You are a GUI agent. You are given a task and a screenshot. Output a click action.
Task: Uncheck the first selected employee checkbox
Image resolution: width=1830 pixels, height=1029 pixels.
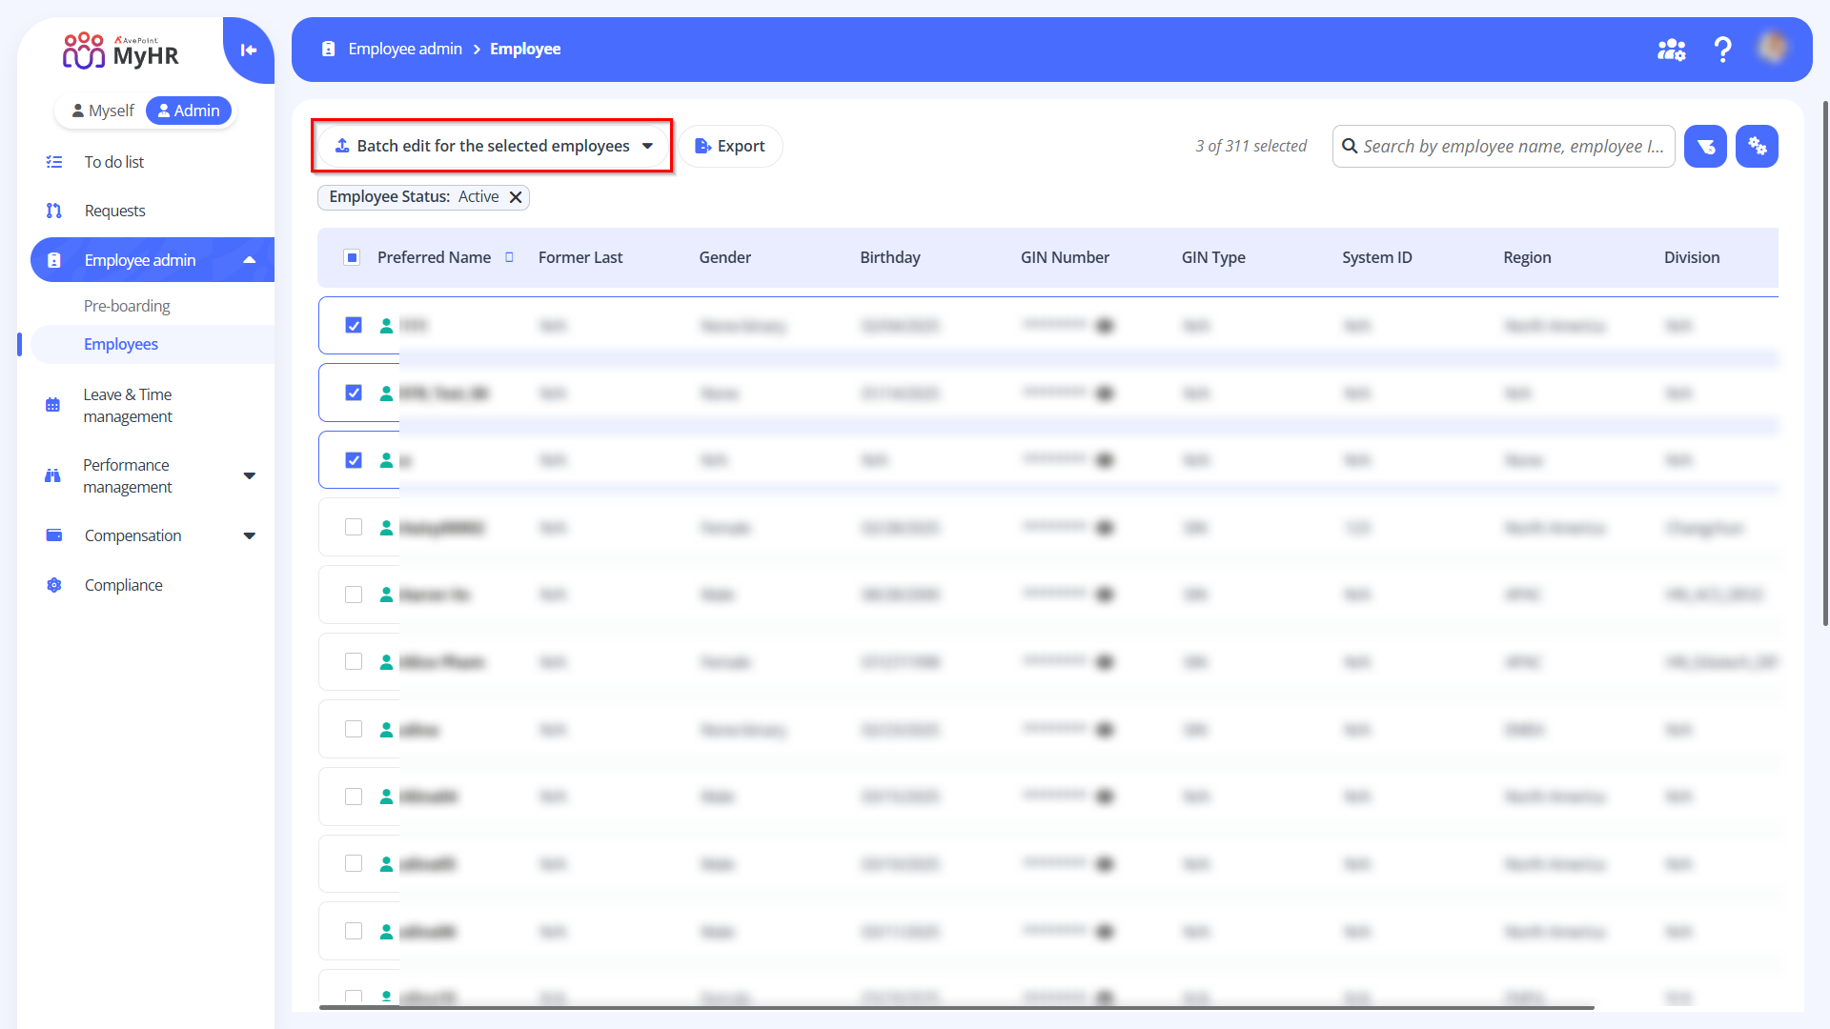point(354,326)
